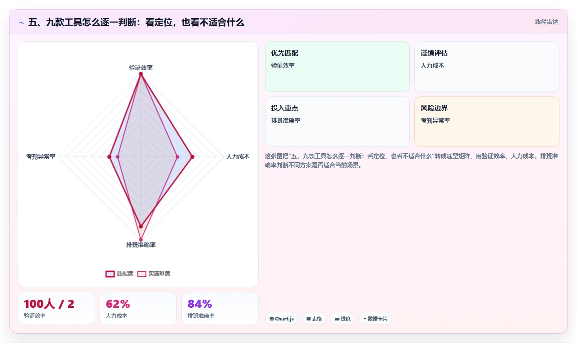
Task: Select the 谨慎评估 card
Action: [x=487, y=67]
